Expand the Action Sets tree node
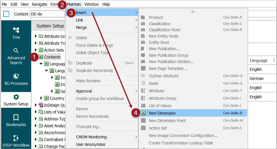Viewport: 277px width, 149px height. (36, 50)
